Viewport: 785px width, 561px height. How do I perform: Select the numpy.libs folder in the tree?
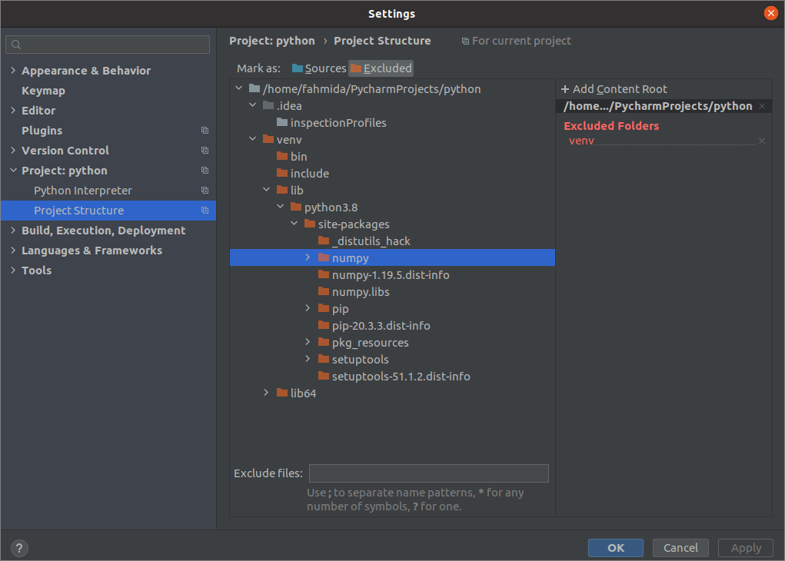click(x=361, y=291)
